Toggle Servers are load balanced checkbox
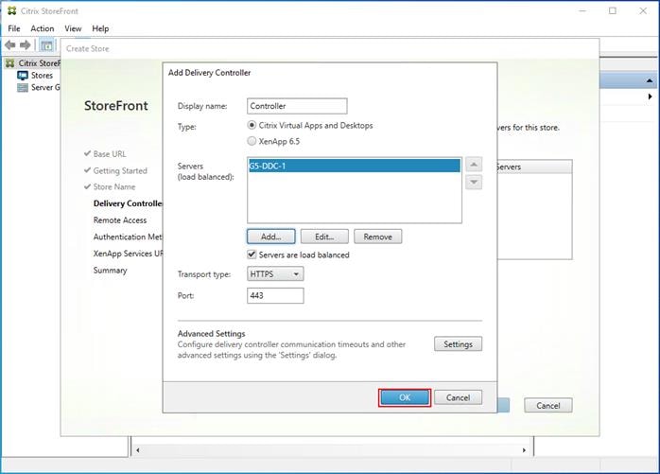 (252, 255)
